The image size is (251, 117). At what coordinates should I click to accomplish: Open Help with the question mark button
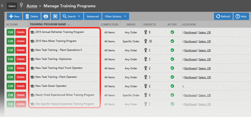point(241,16)
